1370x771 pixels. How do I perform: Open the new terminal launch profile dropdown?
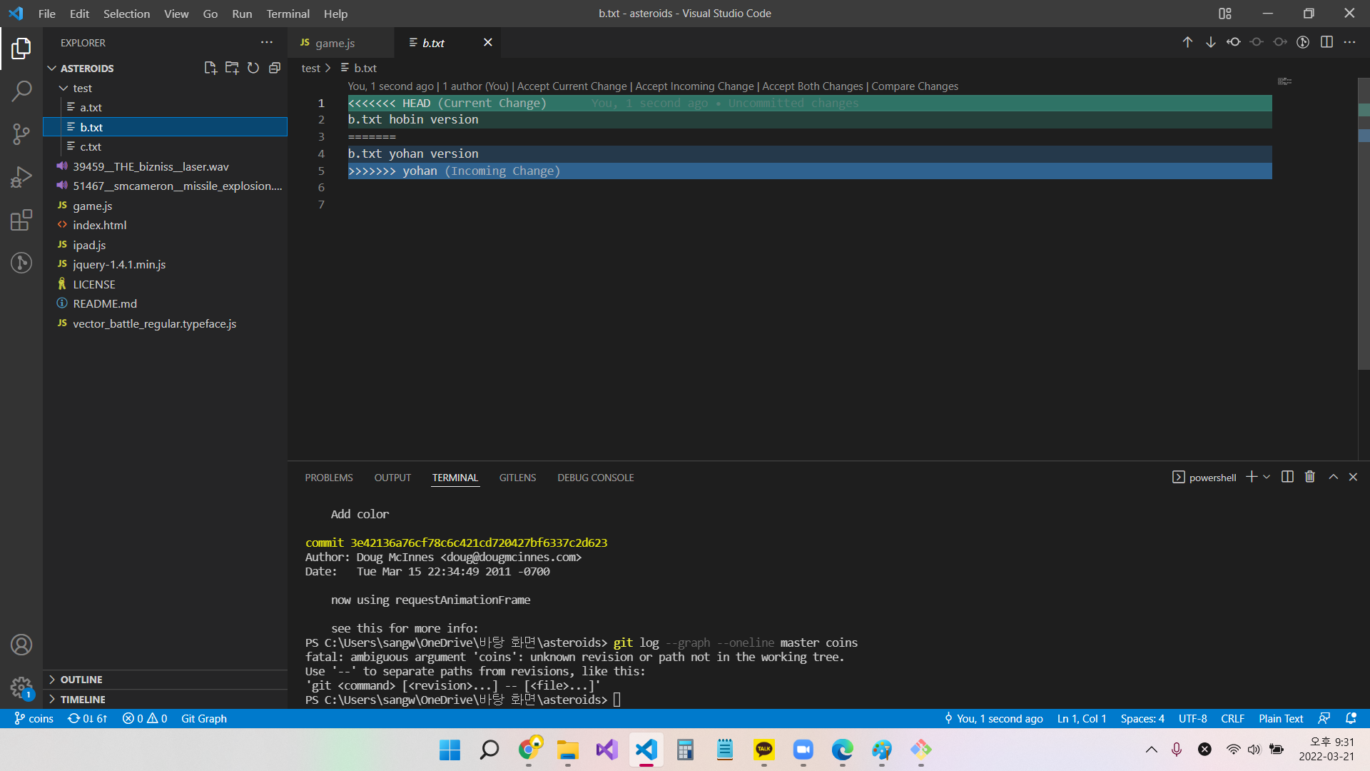tap(1267, 477)
